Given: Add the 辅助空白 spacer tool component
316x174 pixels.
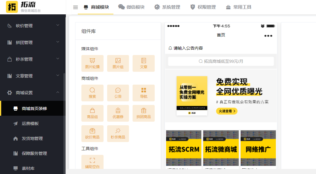Looking at the screenshot, I should pos(92,161).
